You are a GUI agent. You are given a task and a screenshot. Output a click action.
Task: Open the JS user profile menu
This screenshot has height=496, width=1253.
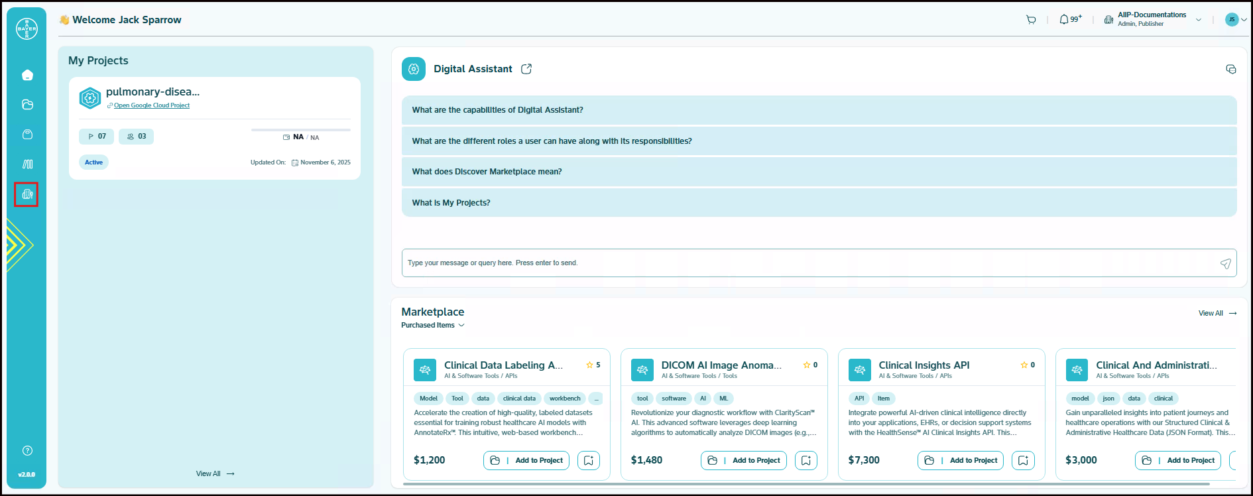(x=1236, y=20)
